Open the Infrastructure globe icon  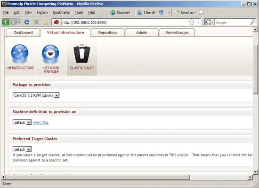20,54
